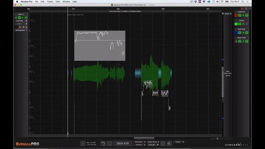
Task: Click the zoom slider at bottom right
Action: coord(217,139)
